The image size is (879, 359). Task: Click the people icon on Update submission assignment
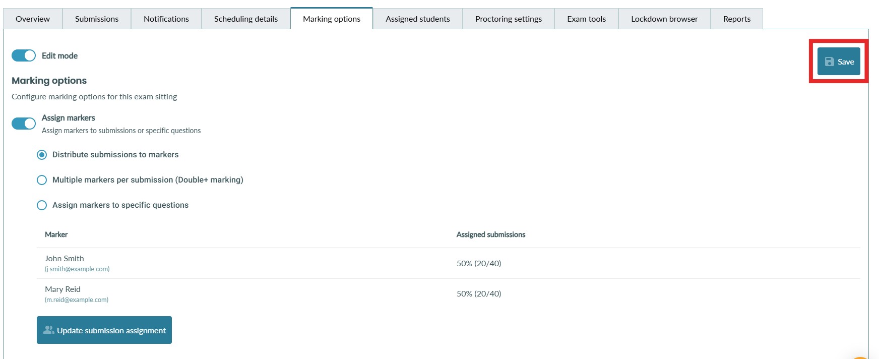[48, 330]
